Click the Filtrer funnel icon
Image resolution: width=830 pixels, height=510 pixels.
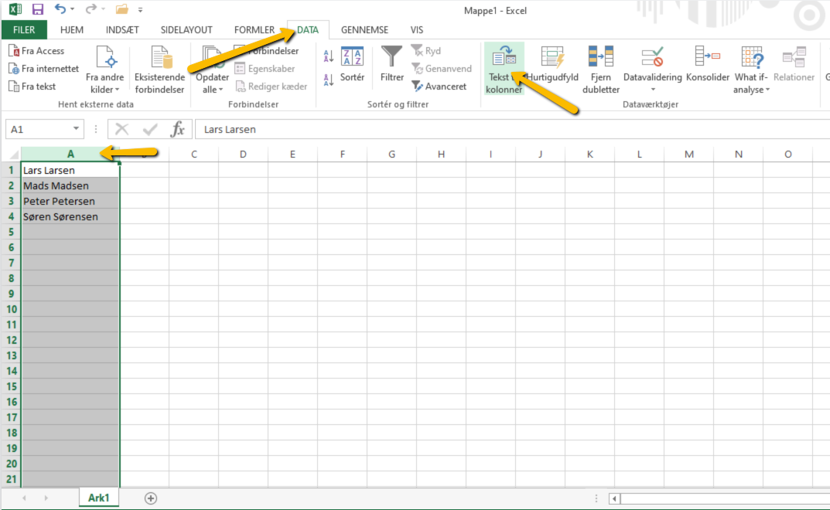pos(392,57)
